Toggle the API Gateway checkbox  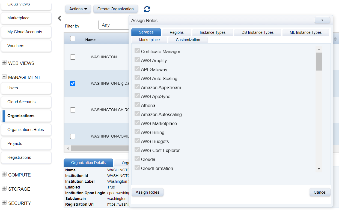pyautogui.click(x=137, y=69)
